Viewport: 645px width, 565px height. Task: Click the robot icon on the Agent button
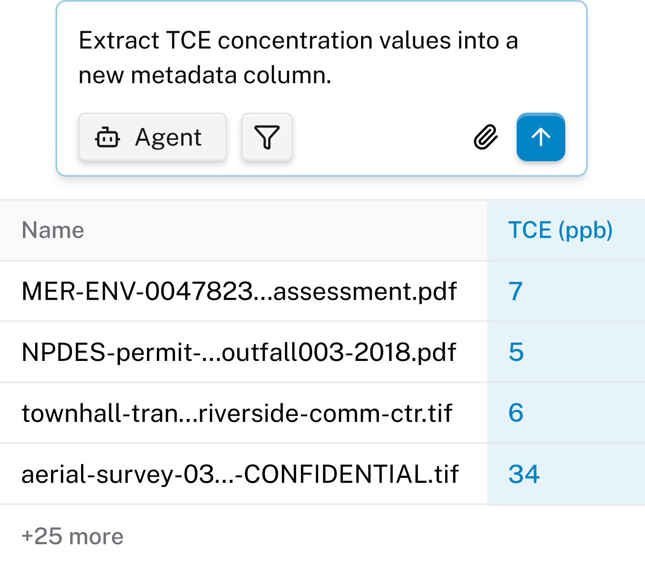pyautogui.click(x=107, y=138)
